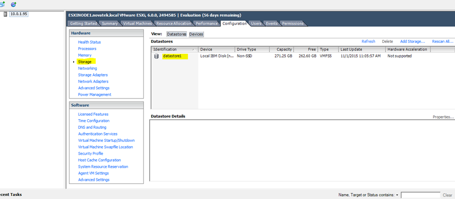The width and height of the screenshot is (455, 199).
Task: Click the Local IBM Disk device cell
Action: (x=217, y=56)
